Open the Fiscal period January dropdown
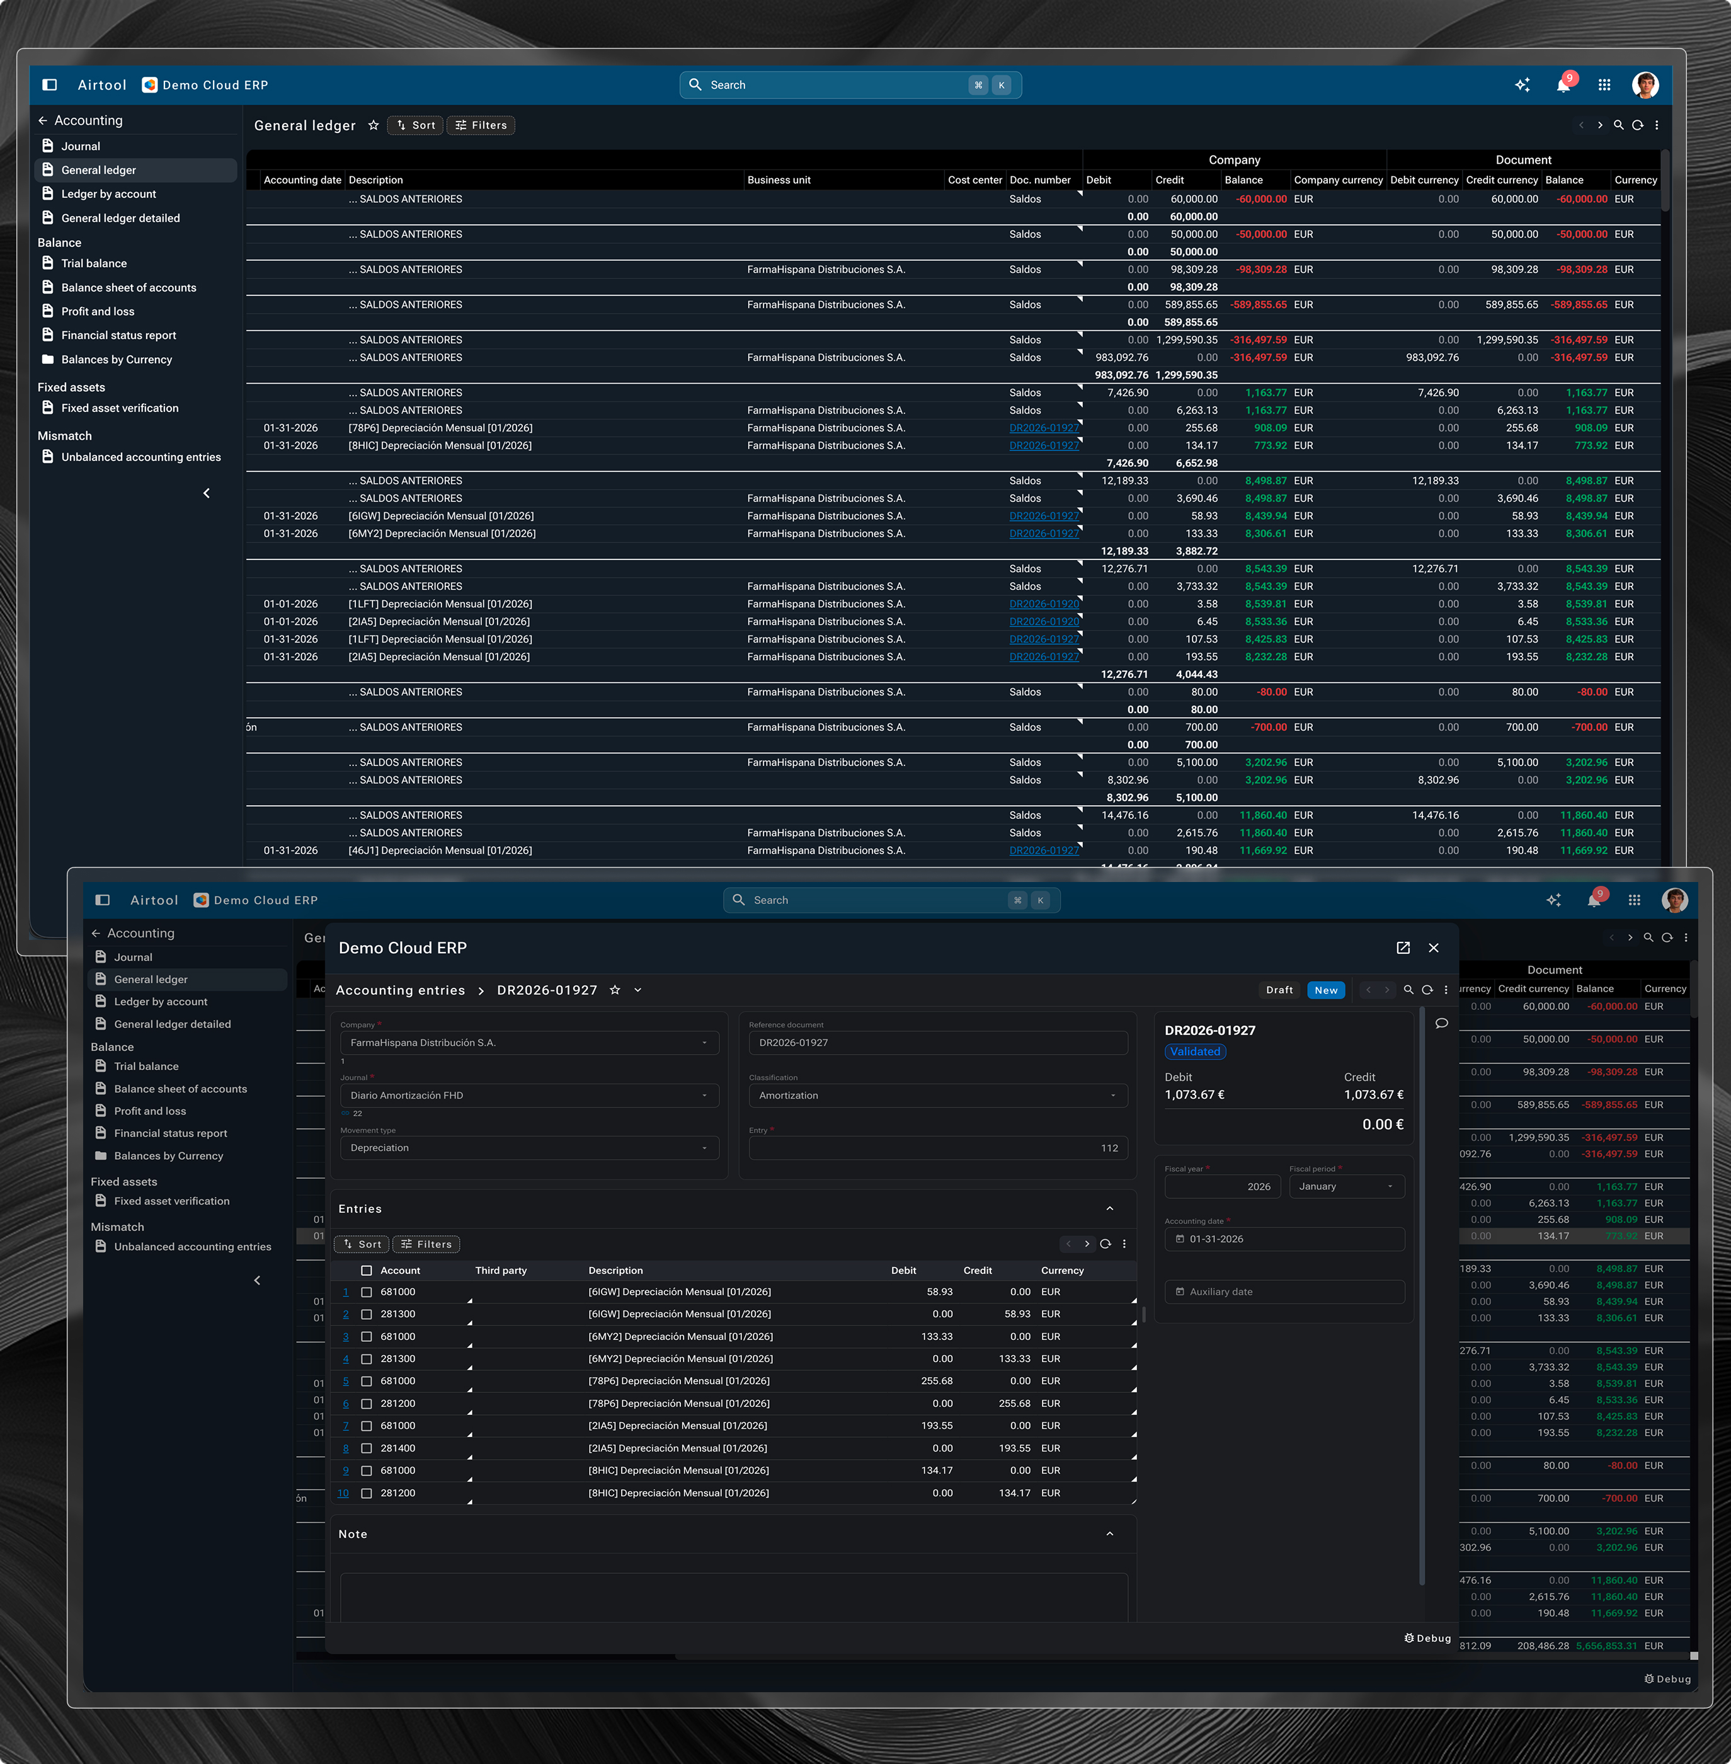 click(x=1346, y=1187)
